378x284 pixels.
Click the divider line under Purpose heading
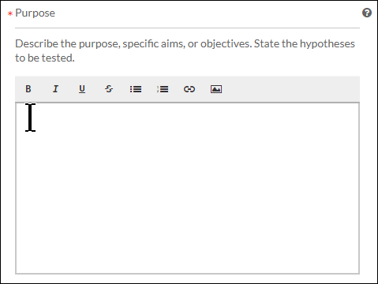[187, 28]
